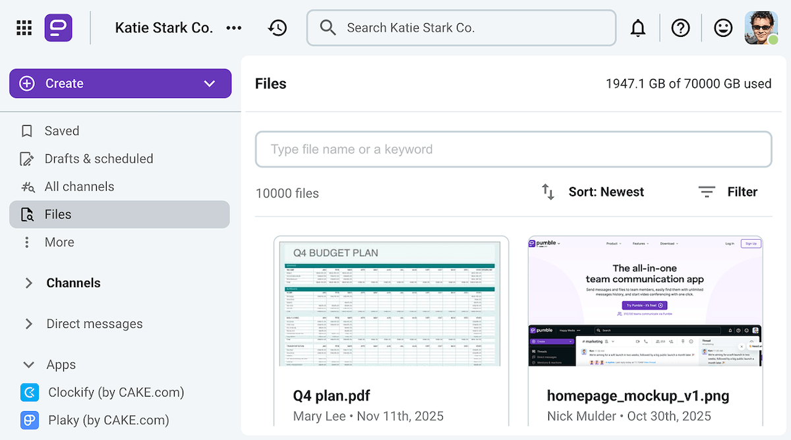The image size is (791, 440).
Task: Open notifications bell
Action: pos(638,28)
